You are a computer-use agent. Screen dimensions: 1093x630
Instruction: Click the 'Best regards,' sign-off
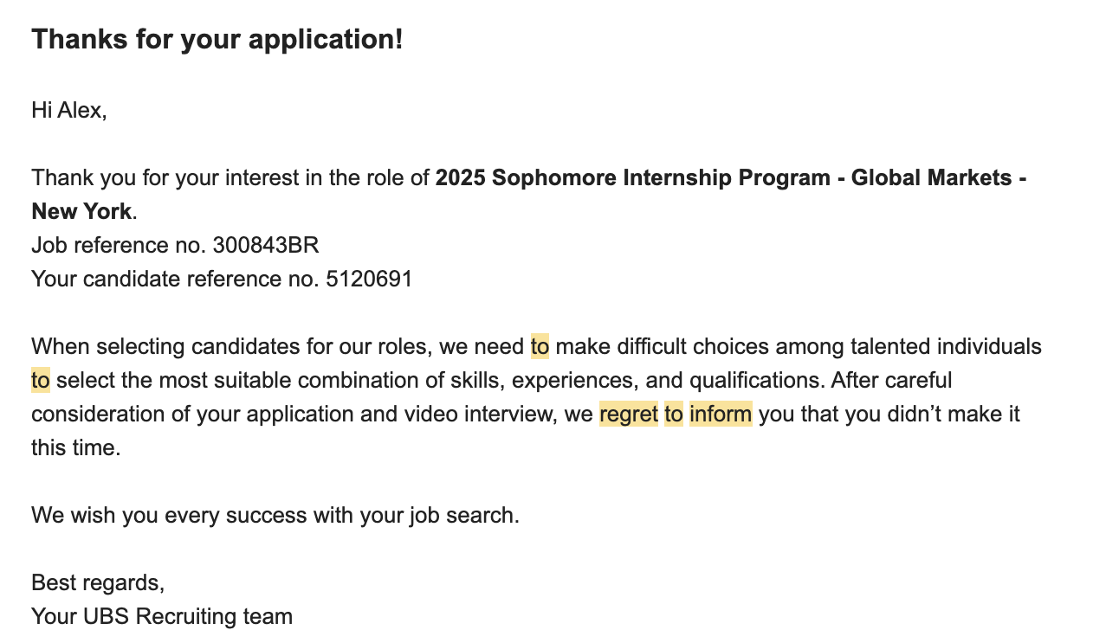coord(98,581)
